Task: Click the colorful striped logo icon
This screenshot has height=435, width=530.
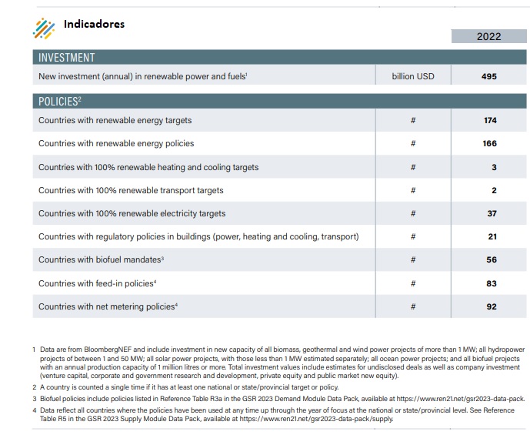Action: [45, 27]
